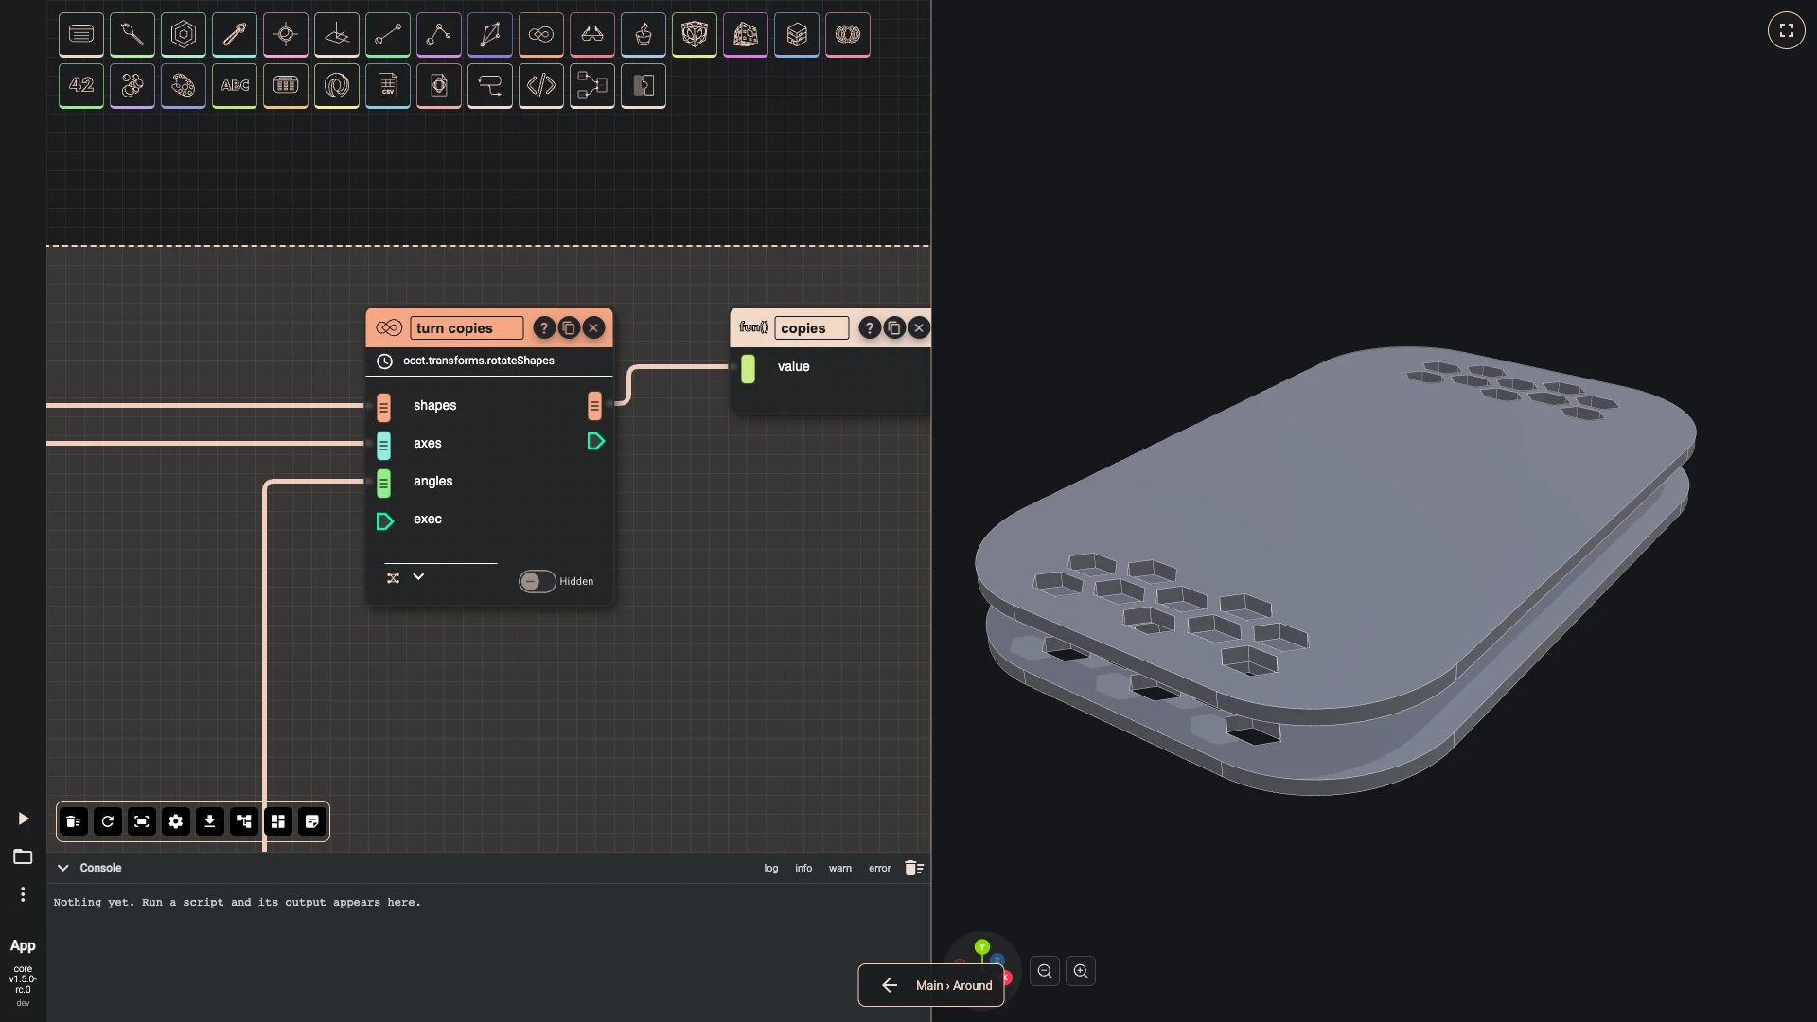The width and height of the screenshot is (1817, 1022).
Task: Open editor settings gear icon
Action: 176,821
